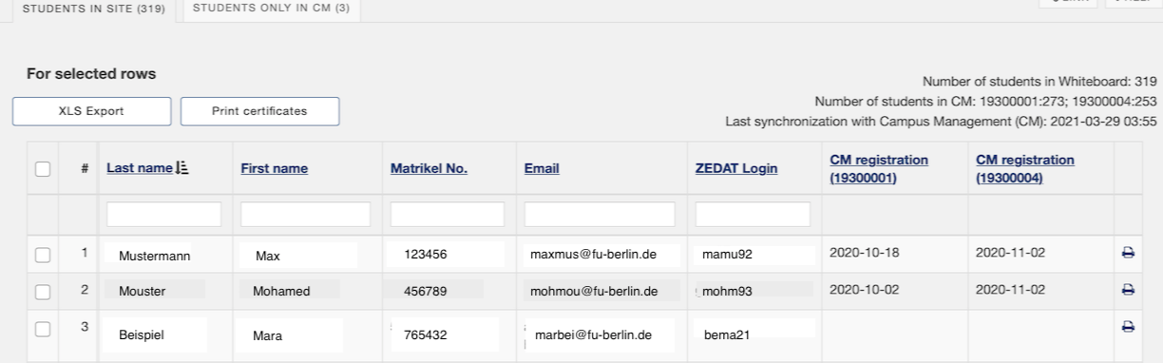
Task: Sort by Email column header
Action: pos(542,169)
